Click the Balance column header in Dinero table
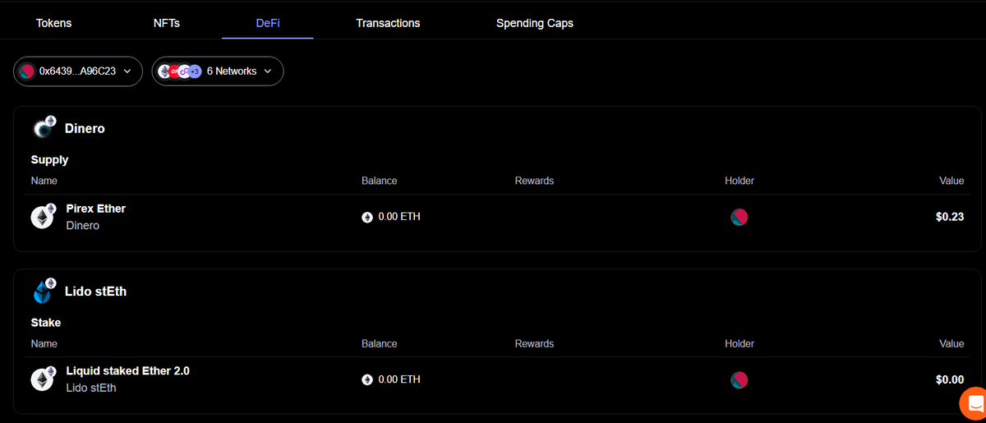The height and width of the screenshot is (423, 986). 379,181
